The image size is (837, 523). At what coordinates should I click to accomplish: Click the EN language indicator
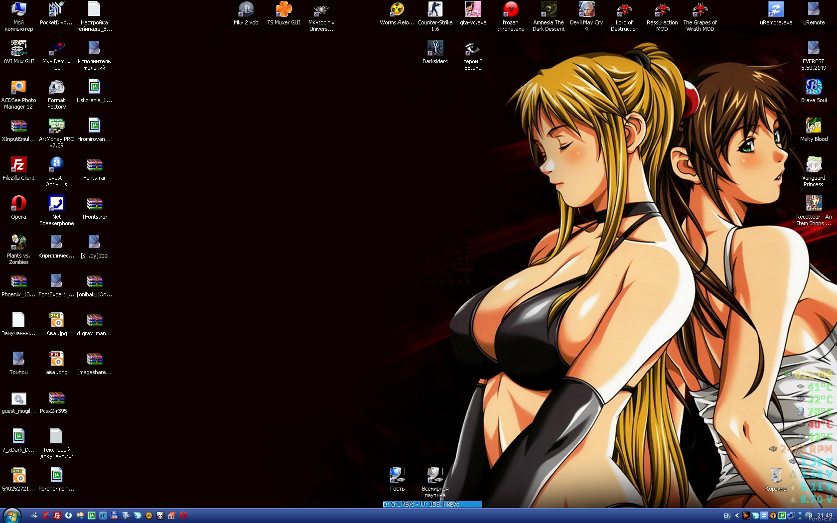(727, 516)
